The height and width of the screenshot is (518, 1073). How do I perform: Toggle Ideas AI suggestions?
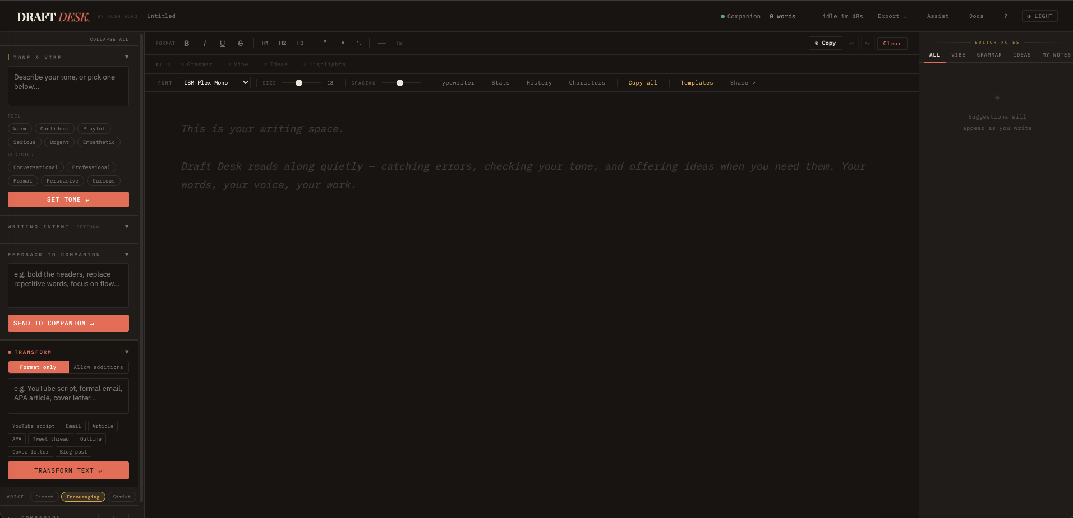(x=276, y=64)
